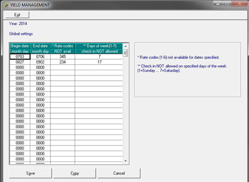This screenshot has width=249, height=182.
Task: Minimize the Yield Management window
Action: click(218, 4)
